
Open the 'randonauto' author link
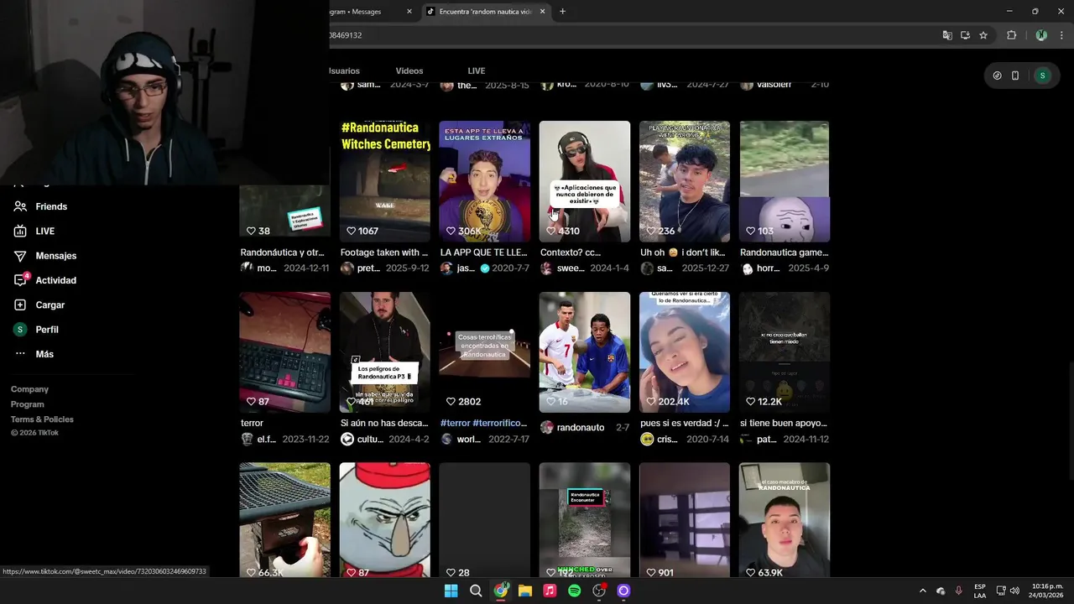click(x=581, y=428)
